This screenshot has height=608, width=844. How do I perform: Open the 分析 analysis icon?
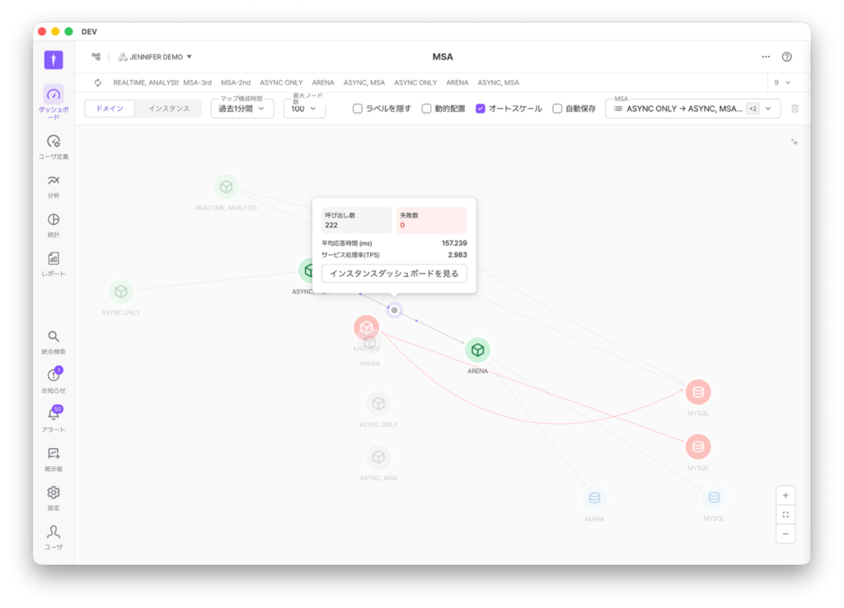[x=53, y=181]
